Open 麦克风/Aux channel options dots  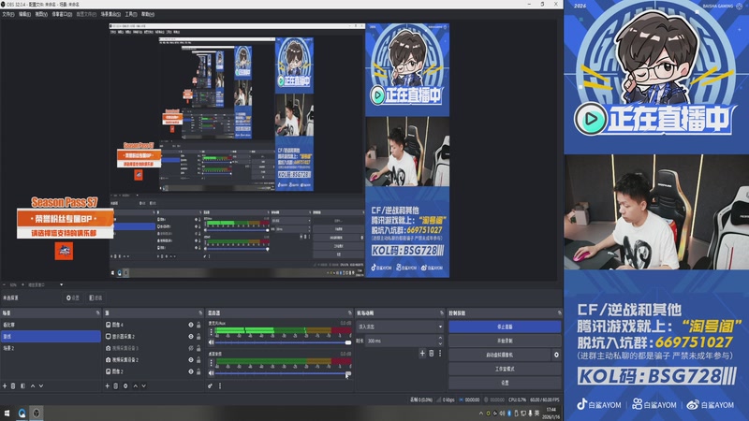(212, 332)
